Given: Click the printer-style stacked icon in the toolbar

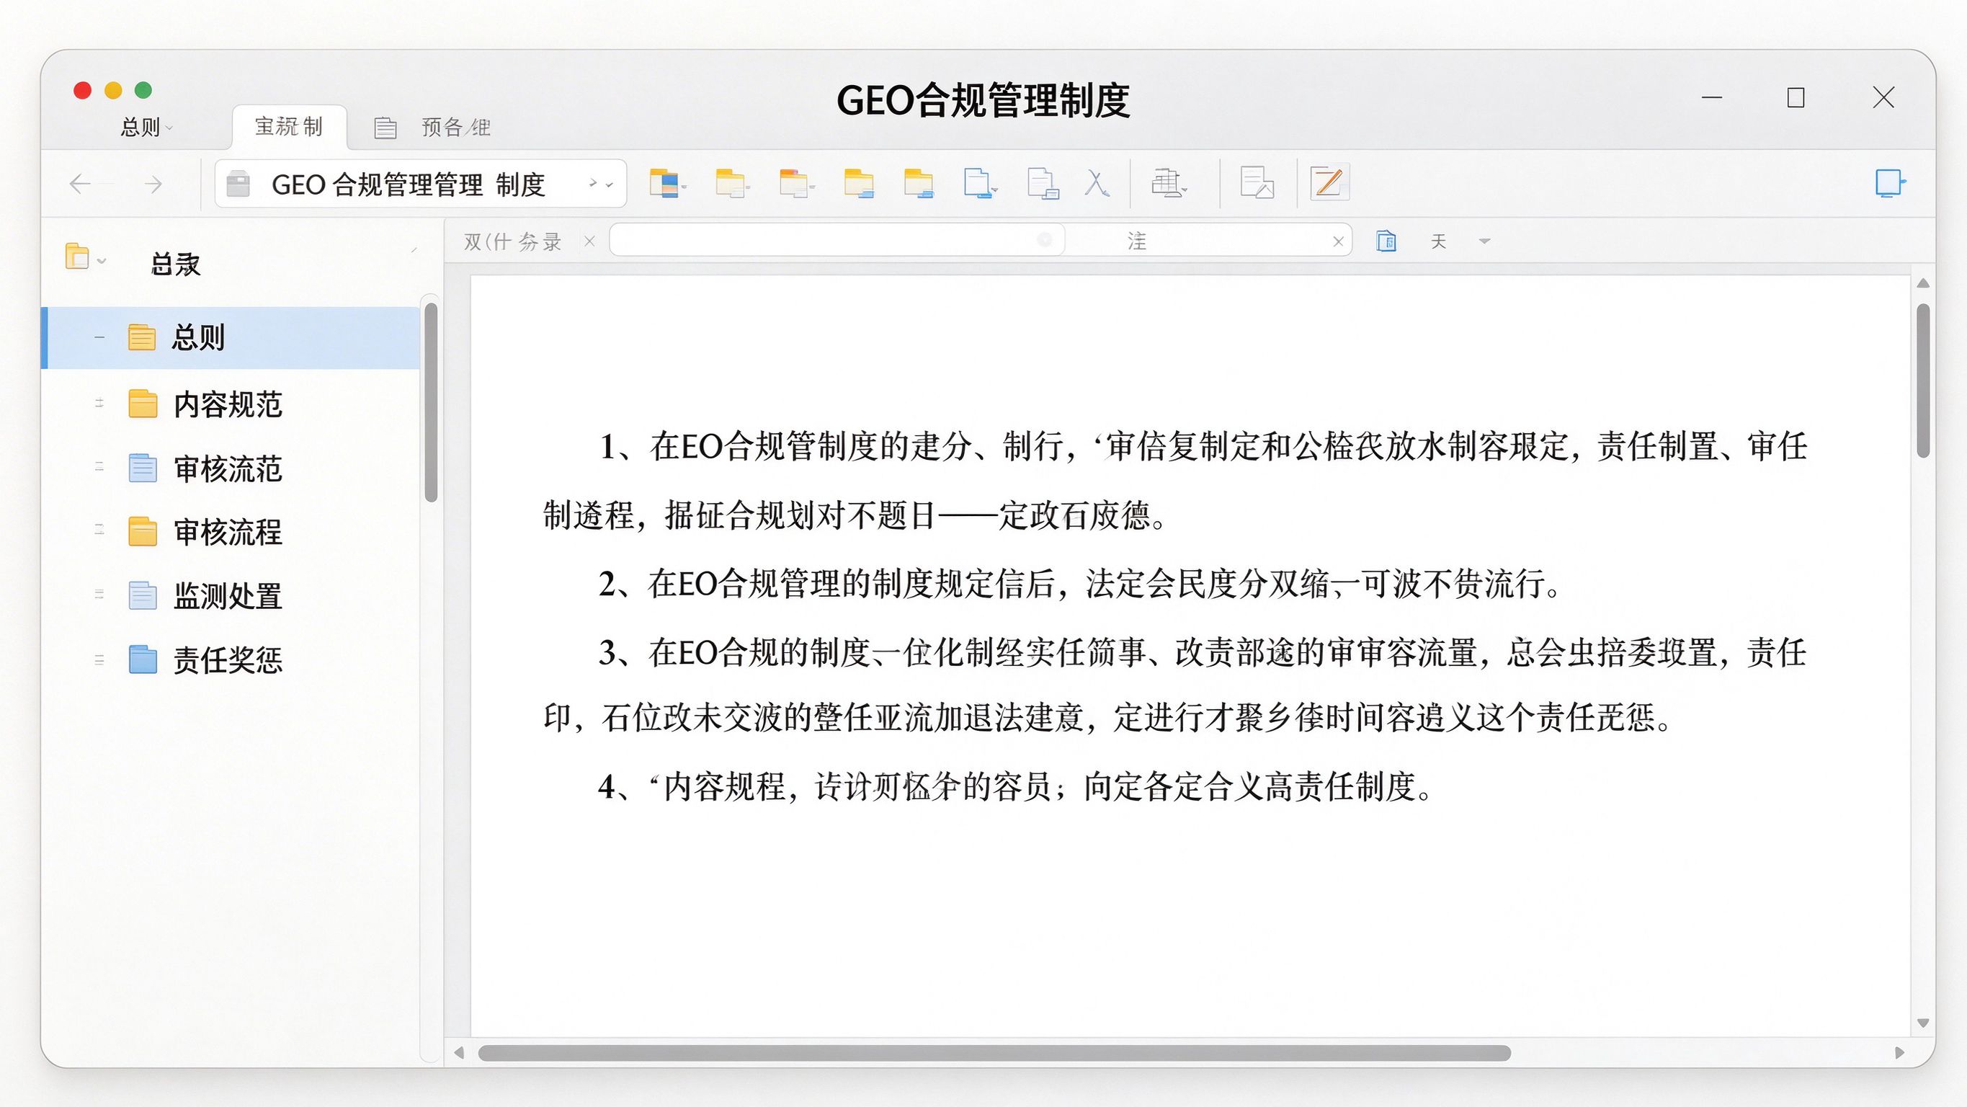Looking at the screenshot, I should (1167, 183).
